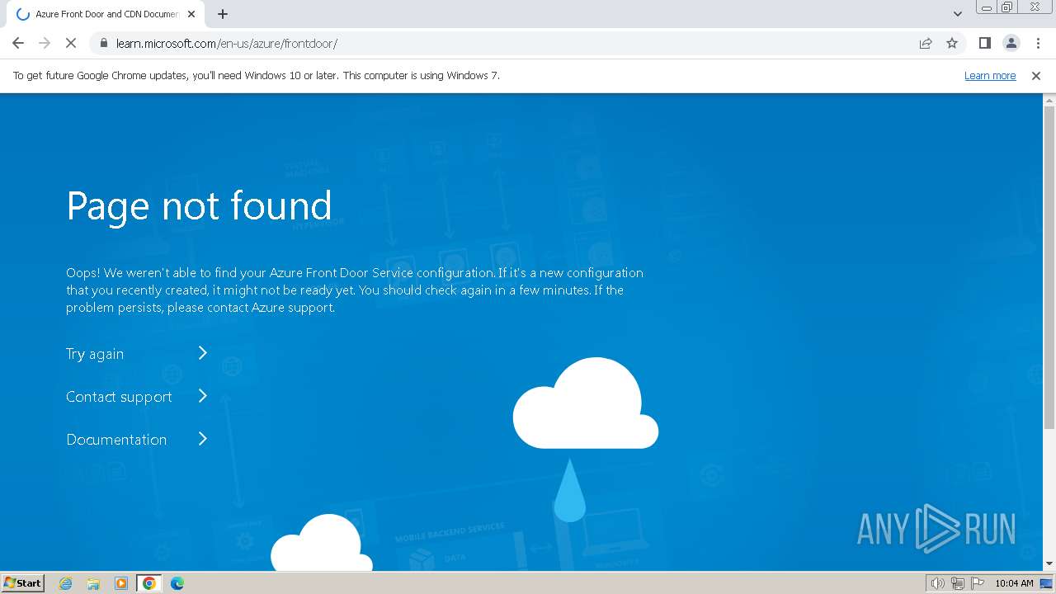This screenshot has width=1056, height=594.
Task: Open Chrome three-dot menu
Action: (1038, 43)
